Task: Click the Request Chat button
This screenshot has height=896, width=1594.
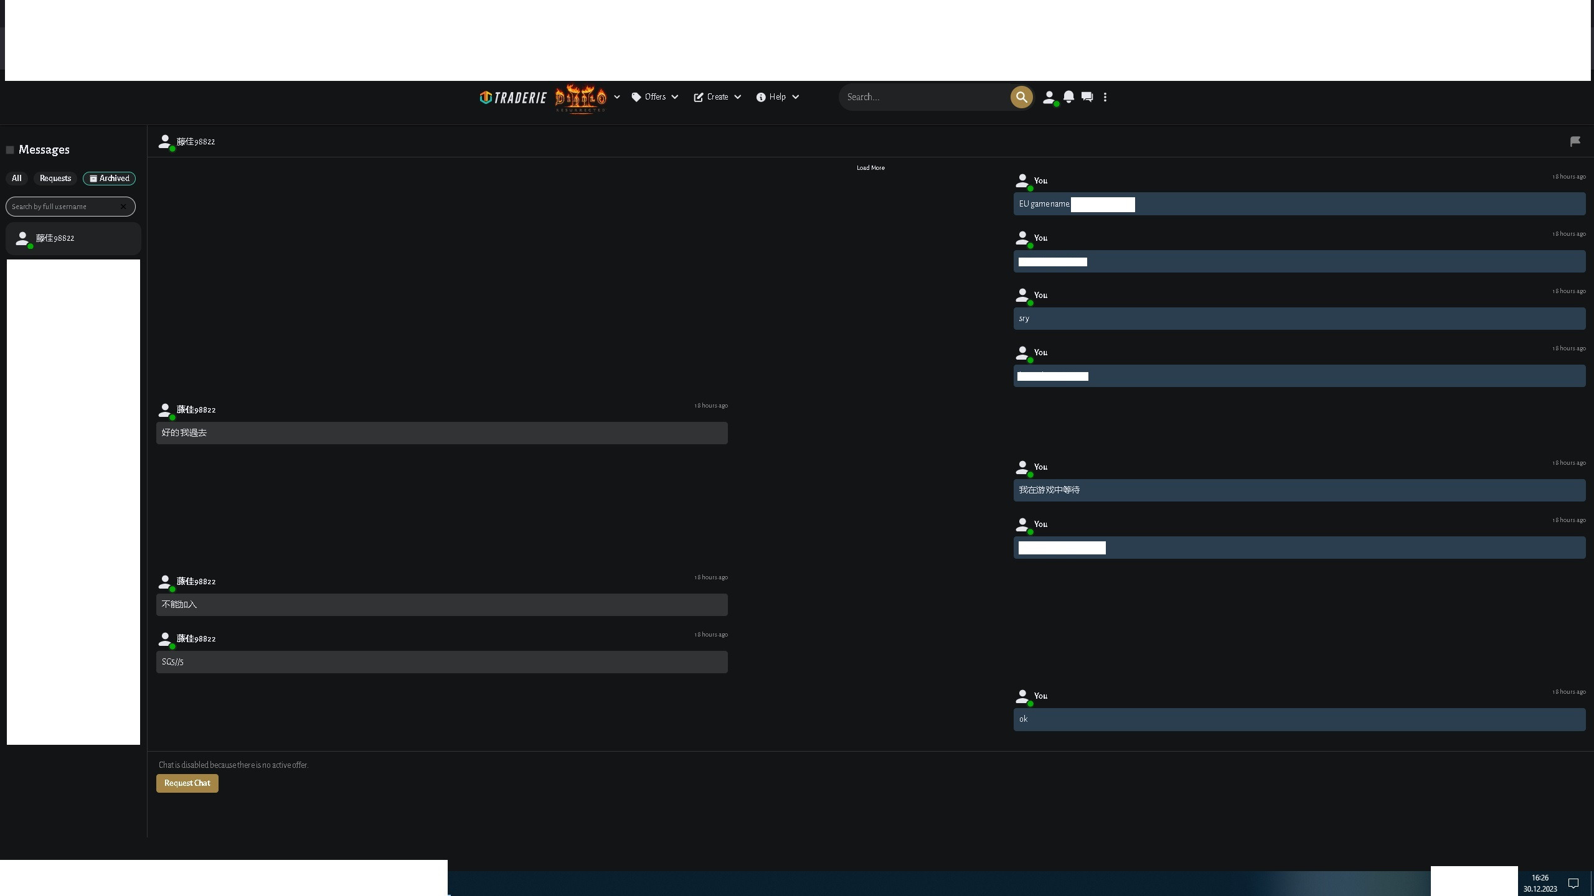Action: (187, 783)
